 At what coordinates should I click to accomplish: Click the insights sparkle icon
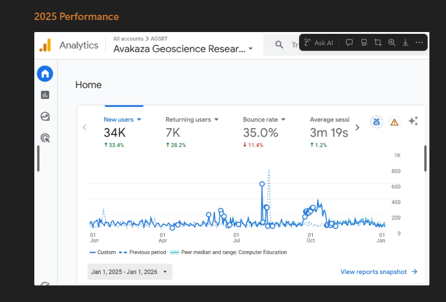coord(413,121)
